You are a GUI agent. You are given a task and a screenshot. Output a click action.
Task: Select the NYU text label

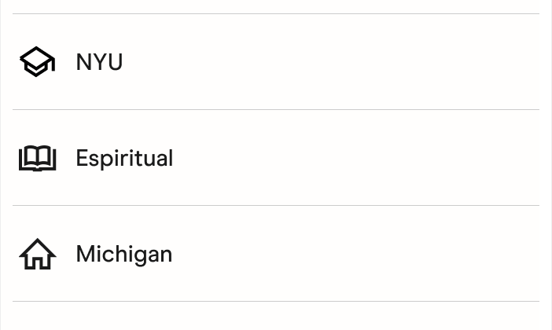[99, 62]
